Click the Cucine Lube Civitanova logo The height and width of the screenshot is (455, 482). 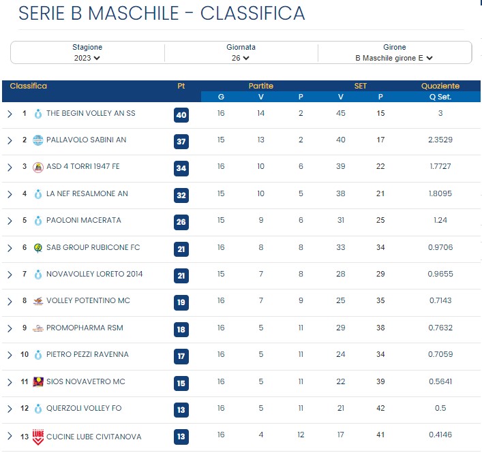pos(38,437)
